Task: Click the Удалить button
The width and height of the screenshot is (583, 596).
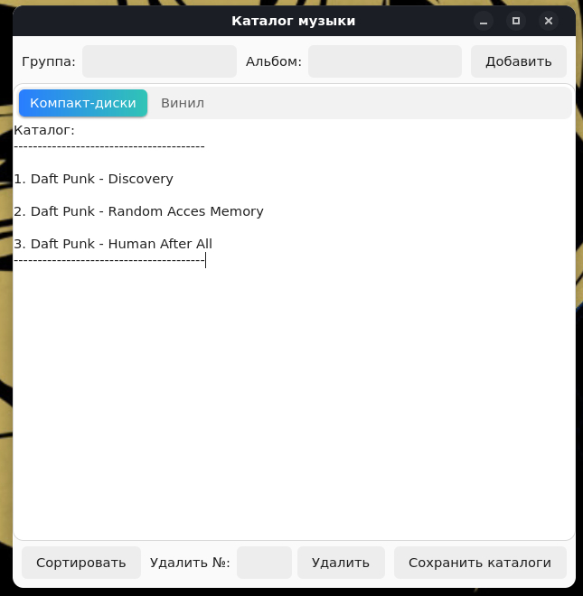Action: (x=341, y=563)
